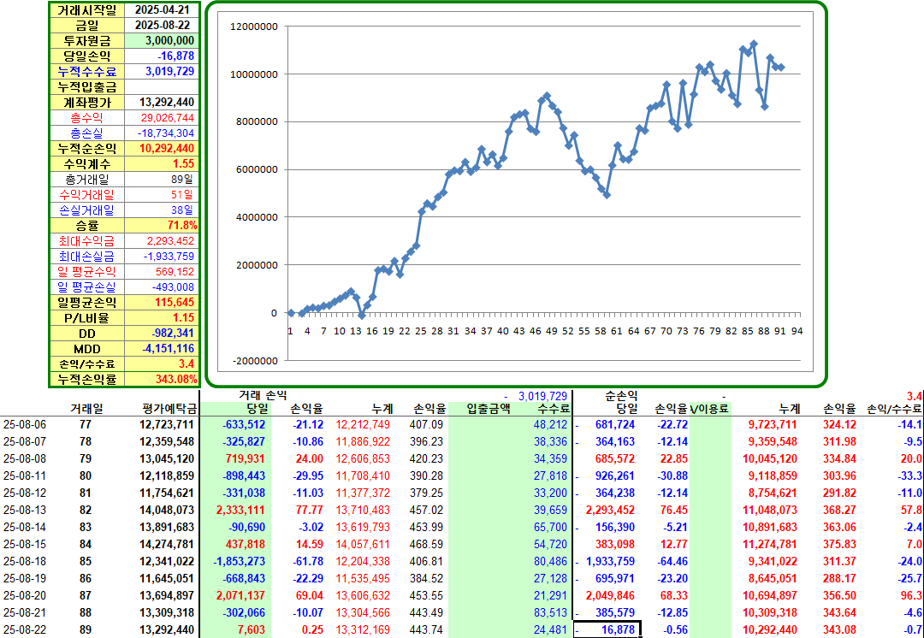Click the 12000000 axis label on chart
Screen dimensions: 924x638
click(x=252, y=27)
